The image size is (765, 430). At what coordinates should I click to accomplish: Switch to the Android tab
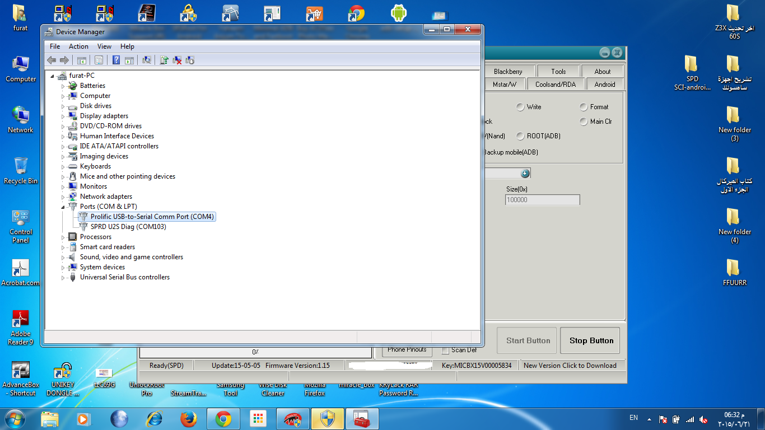click(x=605, y=85)
